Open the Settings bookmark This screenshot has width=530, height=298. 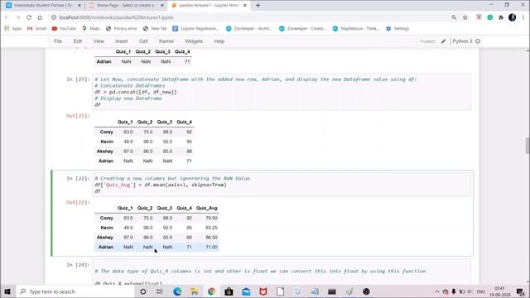pyautogui.click(x=397, y=29)
